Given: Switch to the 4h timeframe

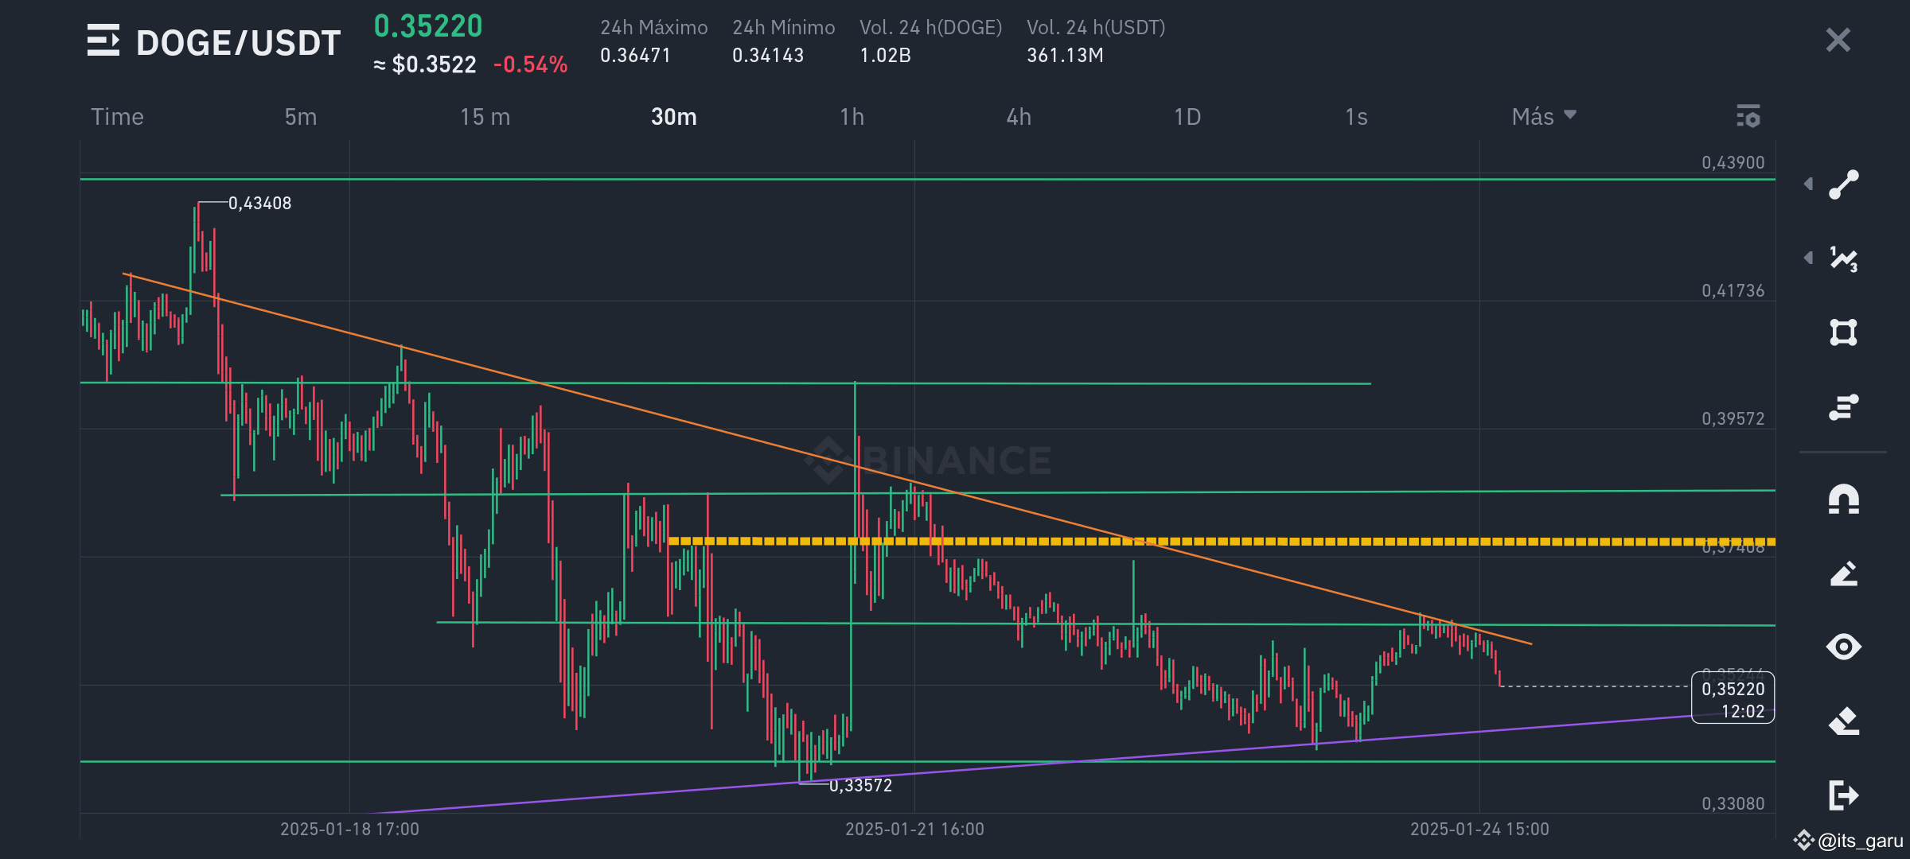Looking at the screenshot, I should 1019,117.
